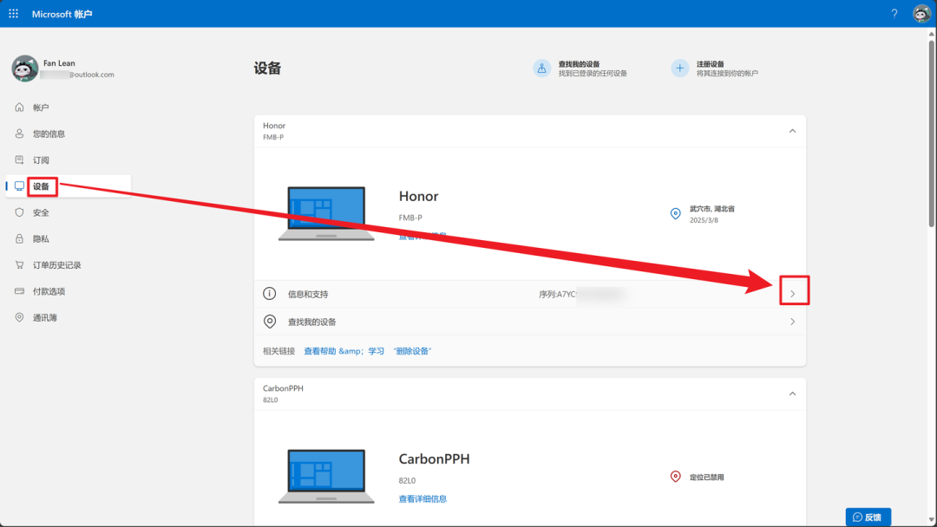Collapse the CarbonPPH device card
This screenshot has height=527, width=937.
[792, 394]
